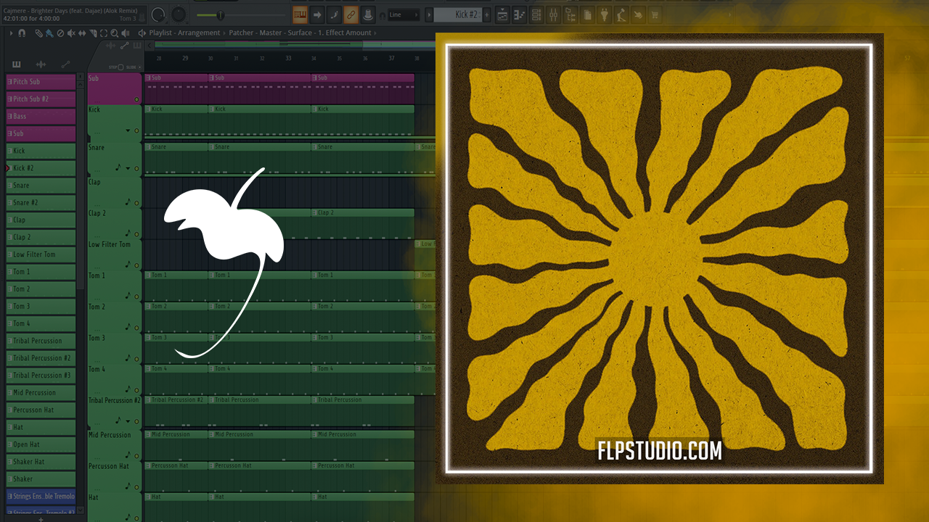Click the song title hint panel
This screenshot has width=929, height=522.
pos(73,14)
